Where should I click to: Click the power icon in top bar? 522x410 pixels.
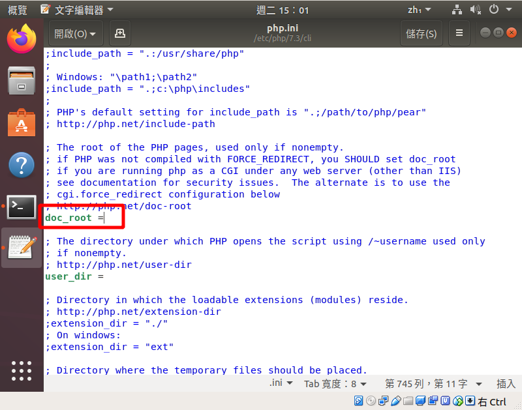coord(494,9)
